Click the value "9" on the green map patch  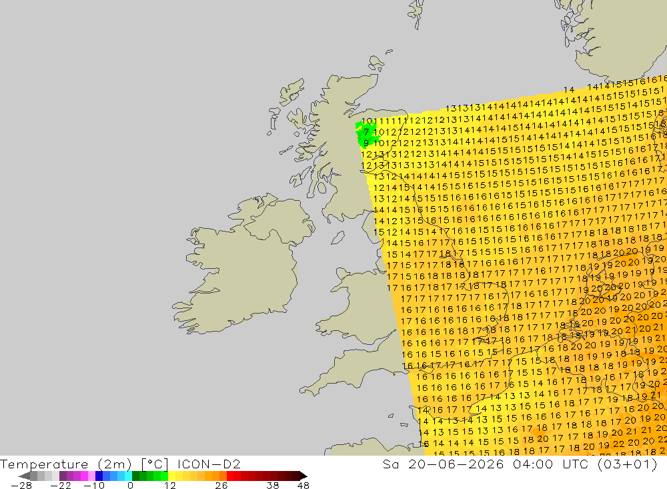(x=366, y=143)
